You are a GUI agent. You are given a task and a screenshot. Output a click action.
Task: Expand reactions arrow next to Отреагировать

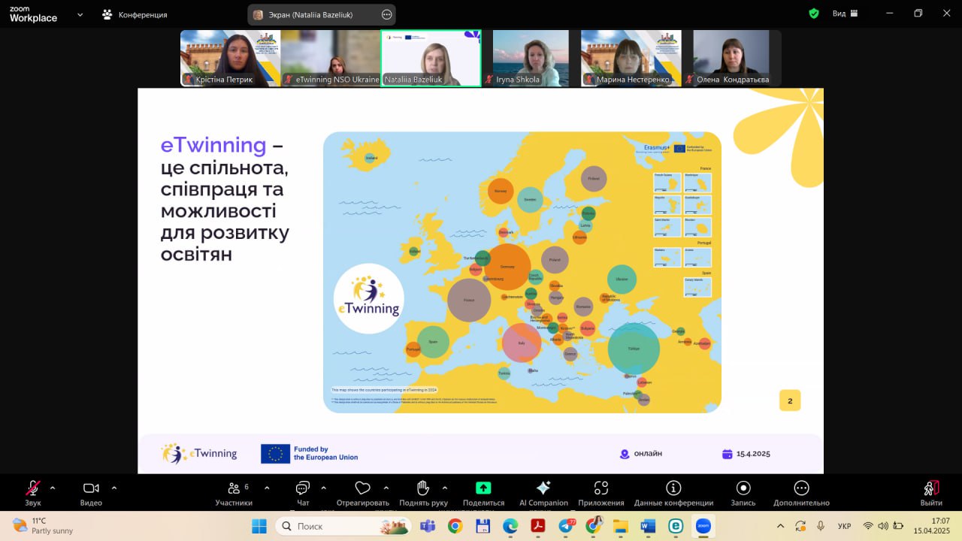click(x=386, y=488)
